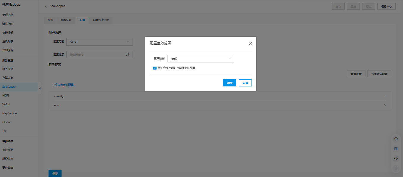The width and height of the screenshot is (403, 177).
Task: Collapse the sidebar using the left triangle handle
Action: click(40, 88)
